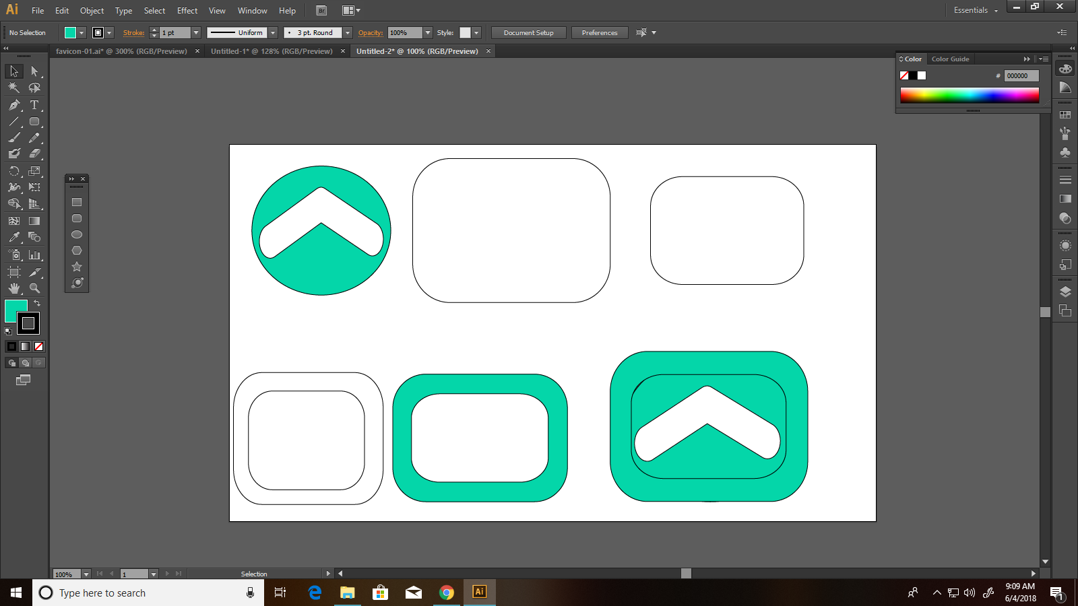
Task: Swap the fill and stroke colors
Action: point(38,303)
